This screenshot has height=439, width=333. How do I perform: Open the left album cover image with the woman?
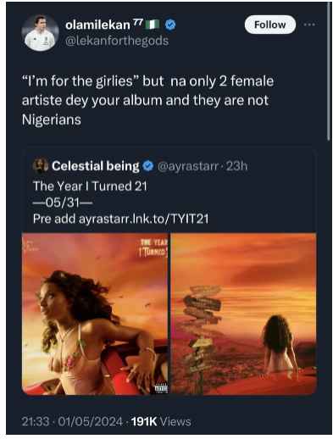point(95,314)
